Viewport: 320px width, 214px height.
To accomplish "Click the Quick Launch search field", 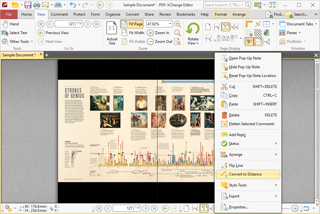I will pos(227,5).
